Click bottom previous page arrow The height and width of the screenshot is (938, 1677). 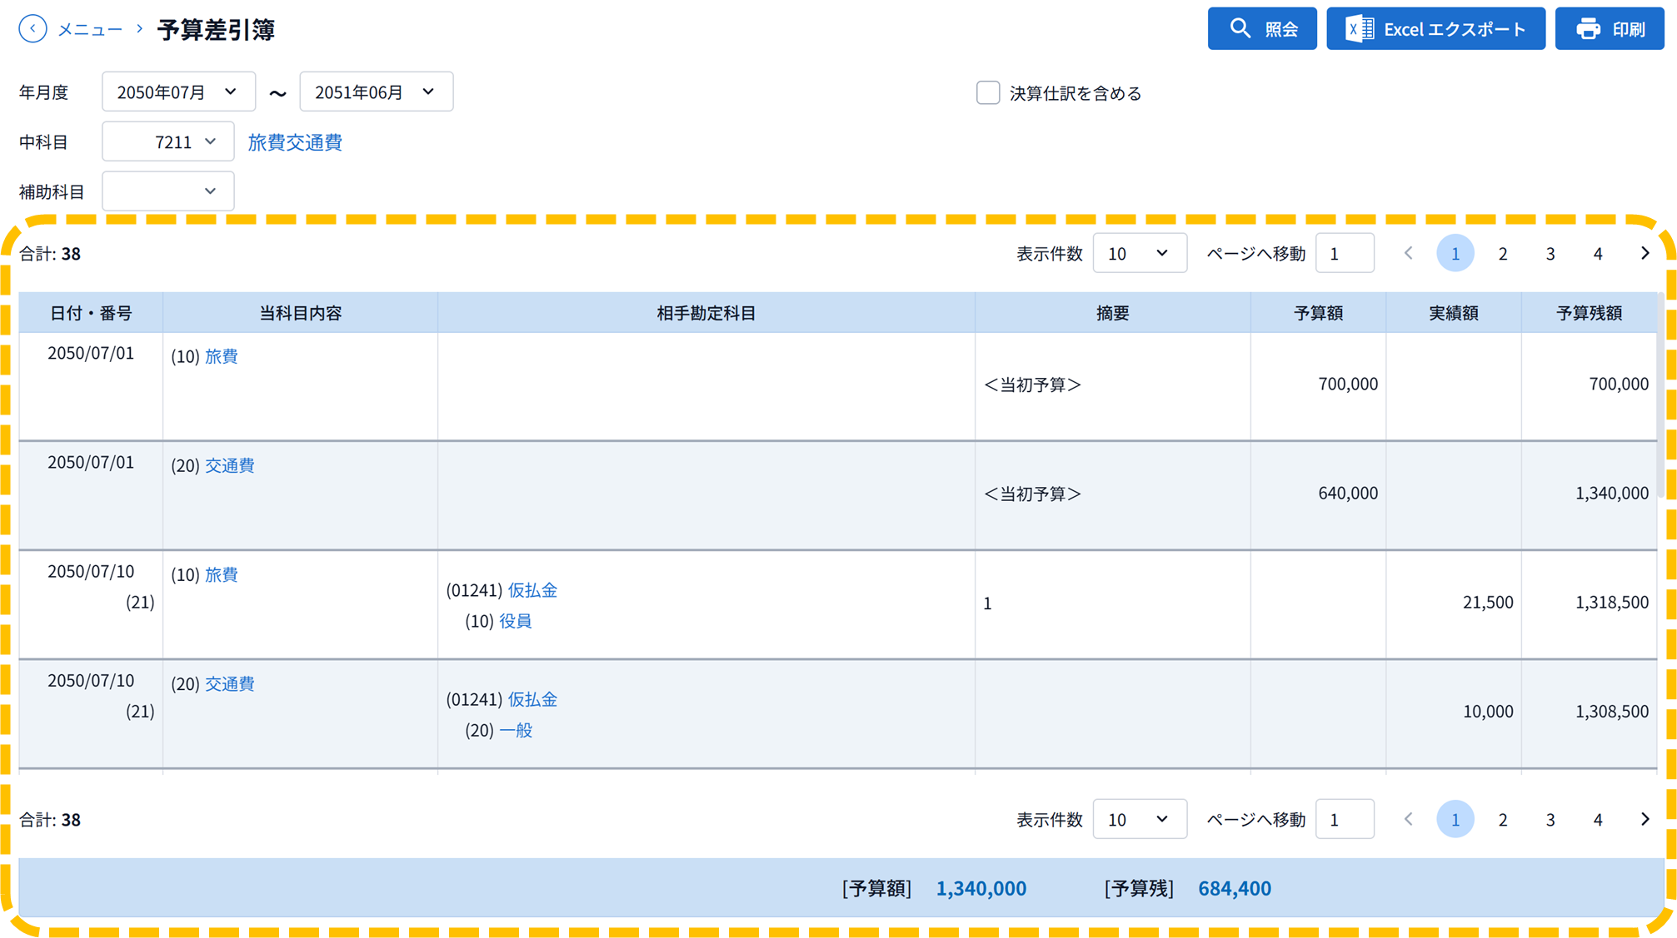pyautogui.click(x=1408, y=819)
